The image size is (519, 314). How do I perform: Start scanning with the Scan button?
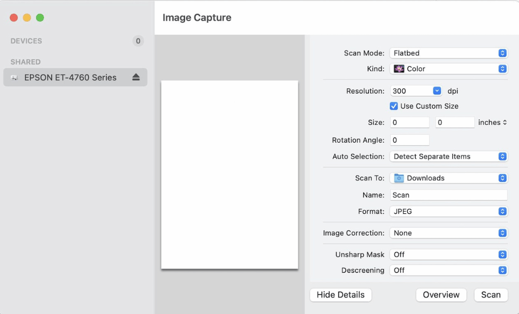tap(491, 295)
